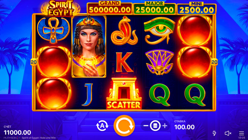Click the Cleopatra wild symbol
Viewport: 248px width, 140px height.
(89, 46)
